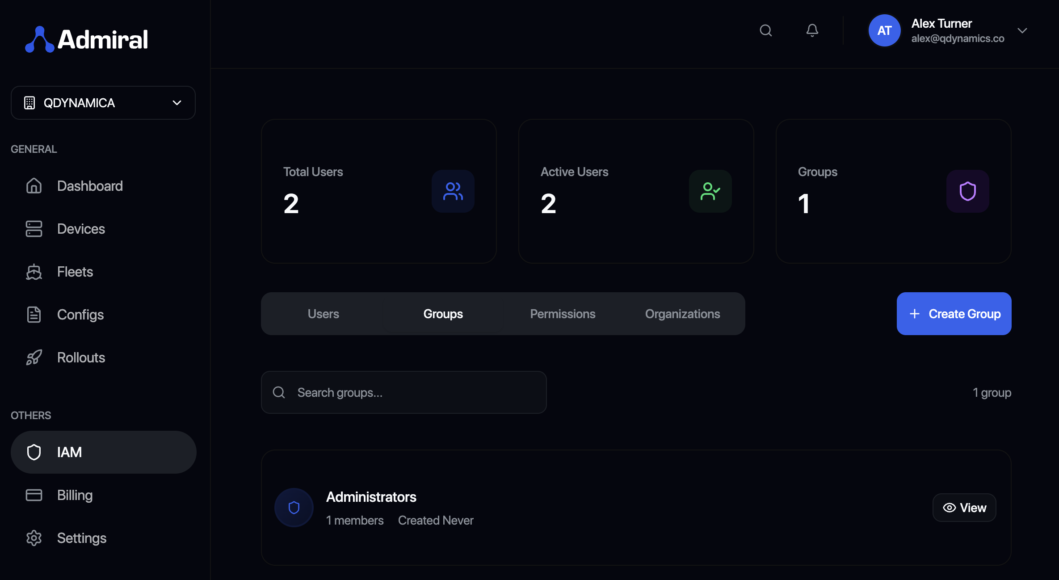This screenshot has height=580, width=1059.
Task: Click the search magnifier icon in header
Action: pyautogui.click(x=766, y=30)
